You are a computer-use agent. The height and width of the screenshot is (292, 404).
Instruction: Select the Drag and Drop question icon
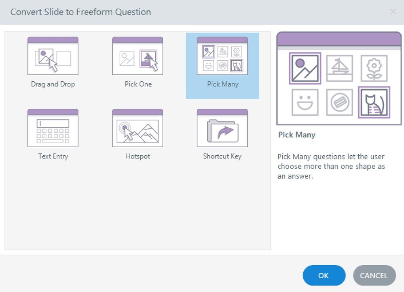(x=53, y=56)
